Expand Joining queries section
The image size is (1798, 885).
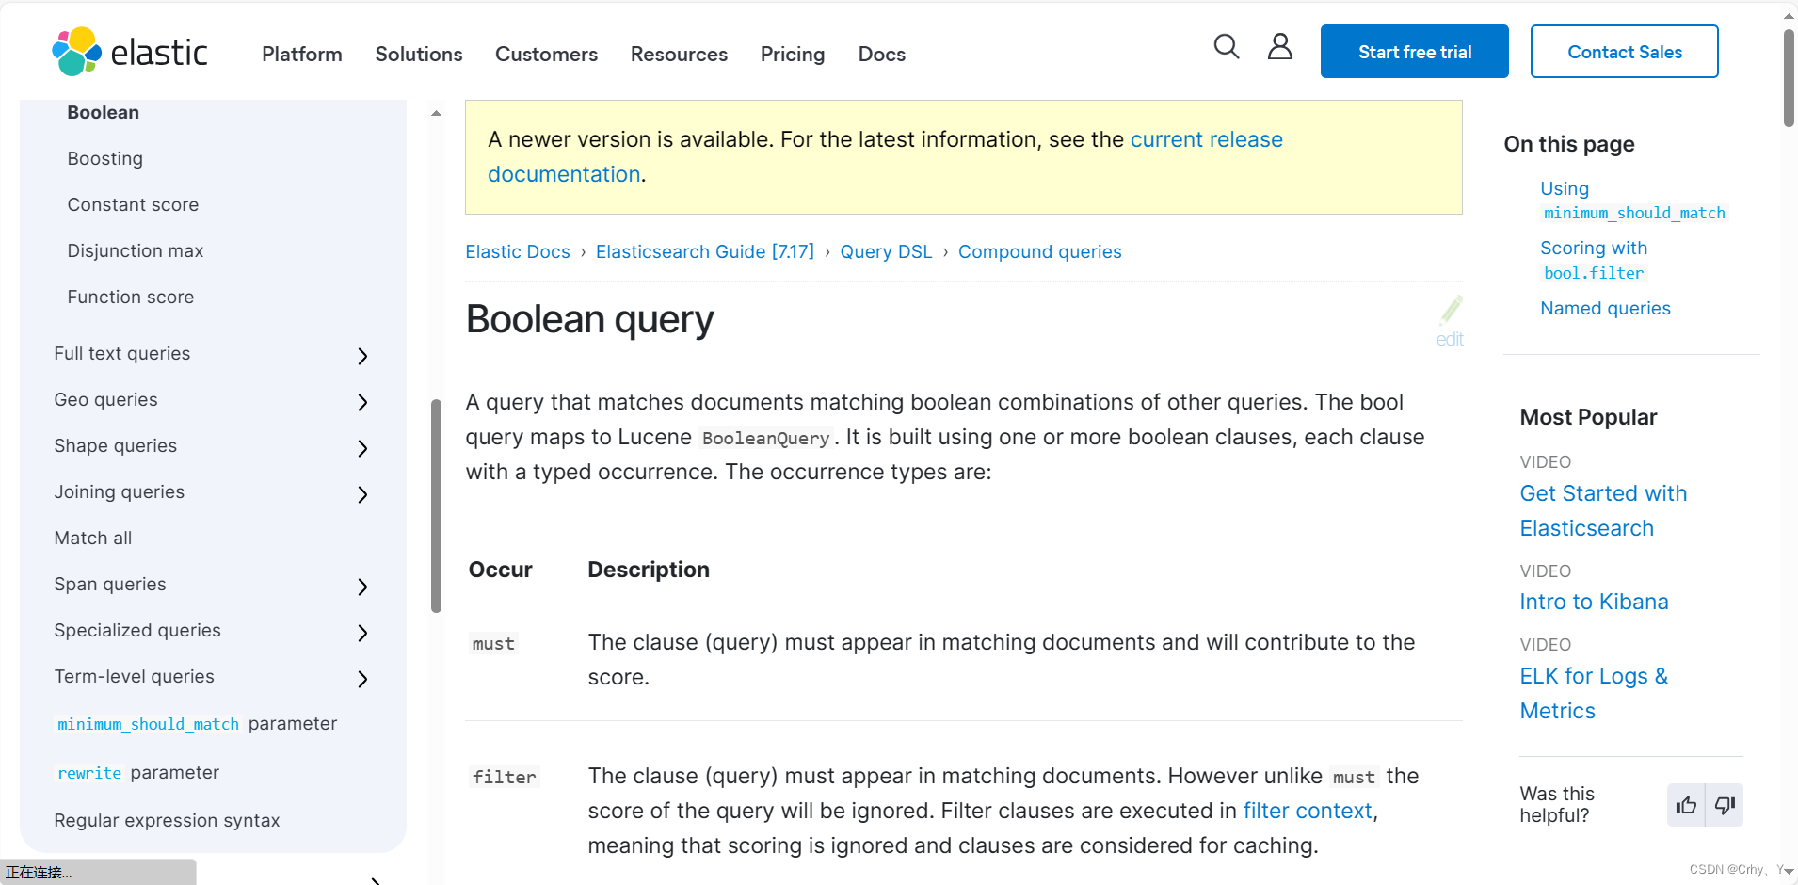[x=362, y=494]
